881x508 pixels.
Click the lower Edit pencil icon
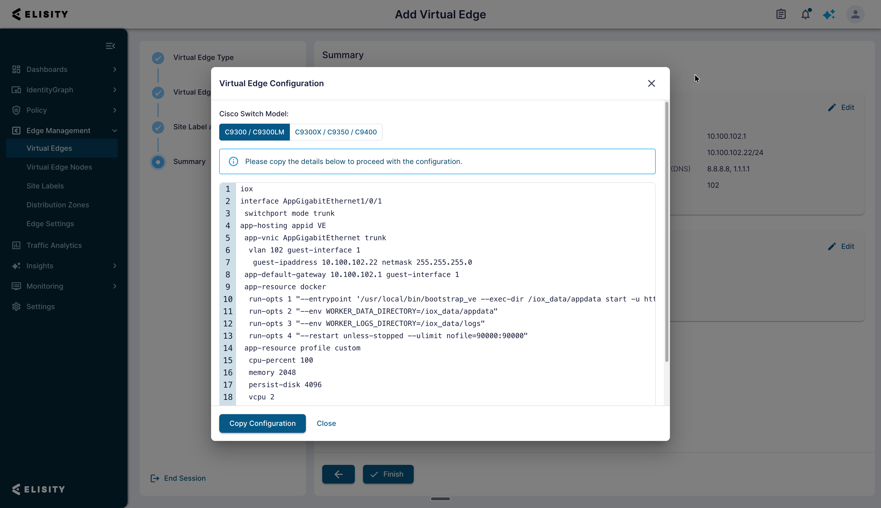[x=832, y=246]
